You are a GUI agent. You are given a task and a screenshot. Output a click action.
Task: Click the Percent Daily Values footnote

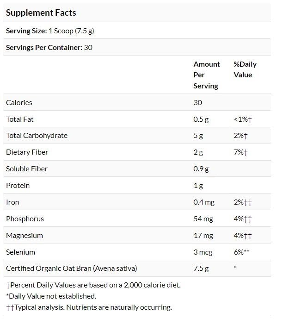93,285
